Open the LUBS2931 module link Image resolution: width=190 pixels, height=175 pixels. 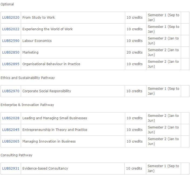coord(11,169)
